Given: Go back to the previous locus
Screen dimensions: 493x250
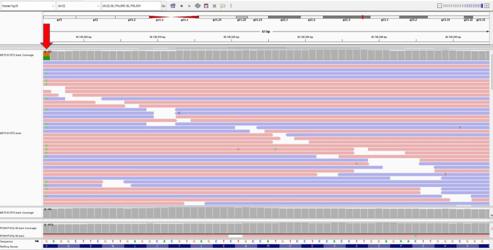Looking at the screenshot, I should tap(181, 6).
